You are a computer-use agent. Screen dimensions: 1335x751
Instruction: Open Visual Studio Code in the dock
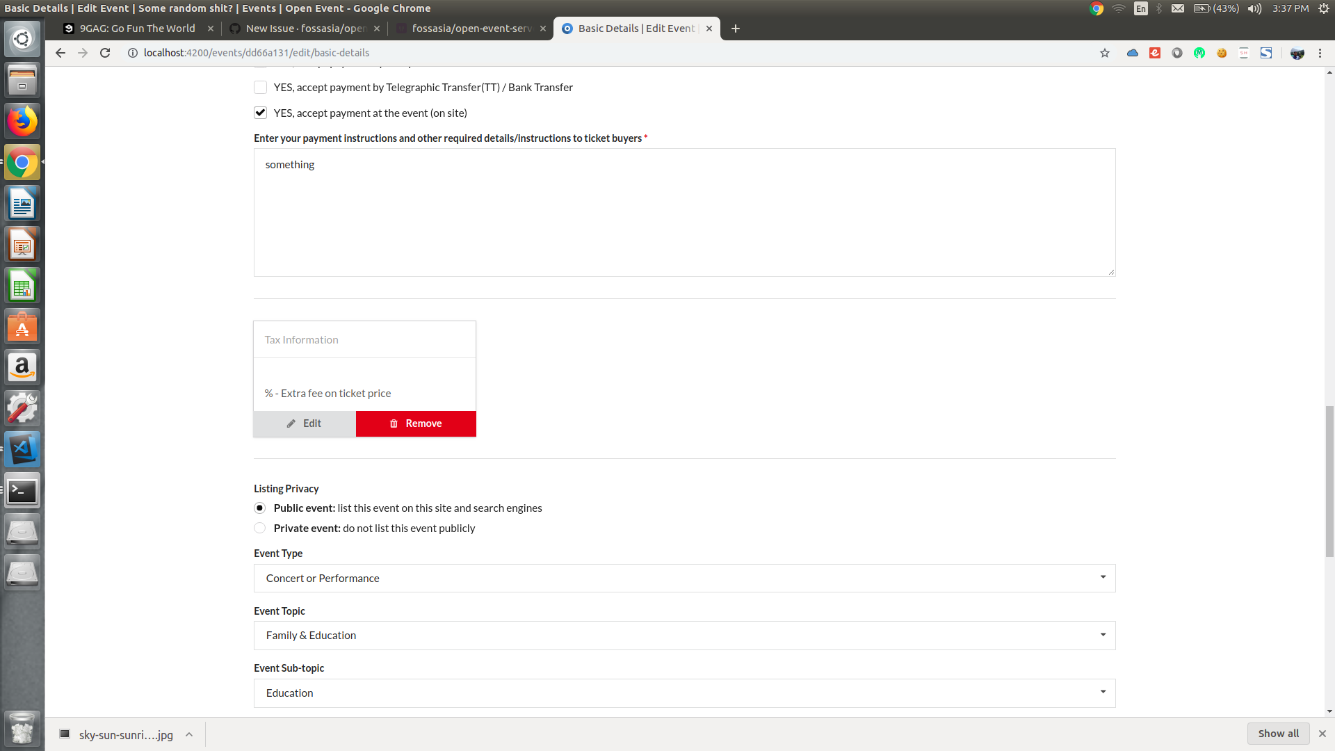pyautogui.click(x=22, y=449)
